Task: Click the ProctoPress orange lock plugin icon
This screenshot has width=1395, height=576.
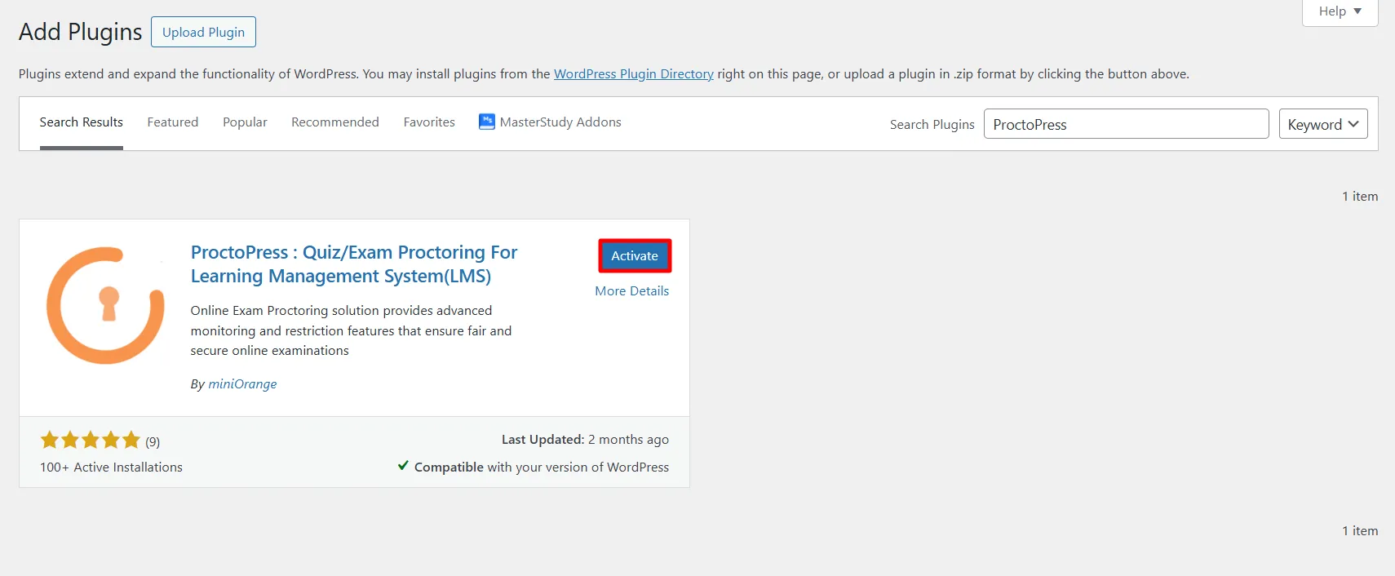Action: (105, 305)
